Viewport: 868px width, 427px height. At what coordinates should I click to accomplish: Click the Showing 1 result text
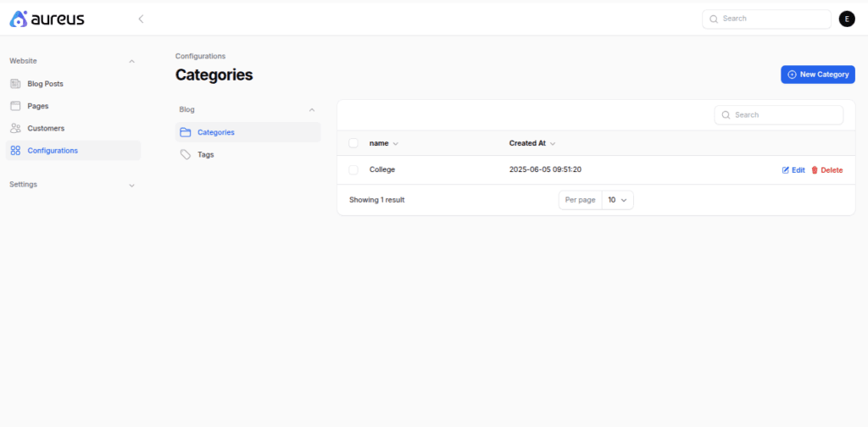click(x=377, y=200)
